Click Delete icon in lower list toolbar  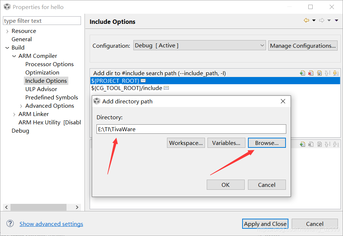pos(311,144)
